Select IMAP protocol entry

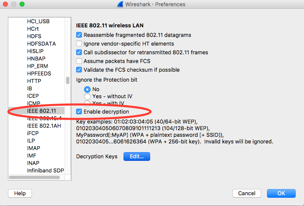(34, 148)
